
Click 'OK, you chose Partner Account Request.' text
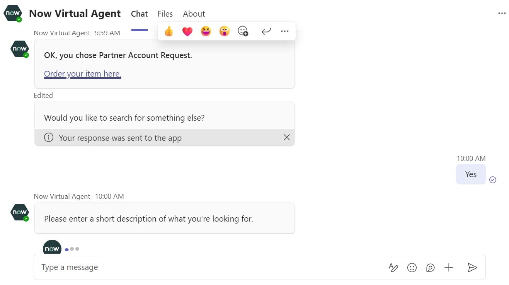tap(118, 55)
